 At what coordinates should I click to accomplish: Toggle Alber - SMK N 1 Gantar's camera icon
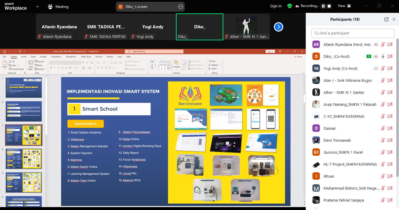tap(390, 92)
